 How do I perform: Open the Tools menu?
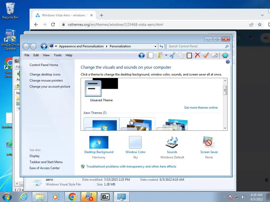[x=57, y=55]
